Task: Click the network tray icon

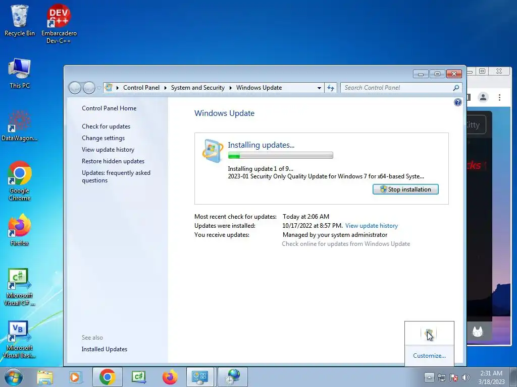Action: click(x=441, y=378)
